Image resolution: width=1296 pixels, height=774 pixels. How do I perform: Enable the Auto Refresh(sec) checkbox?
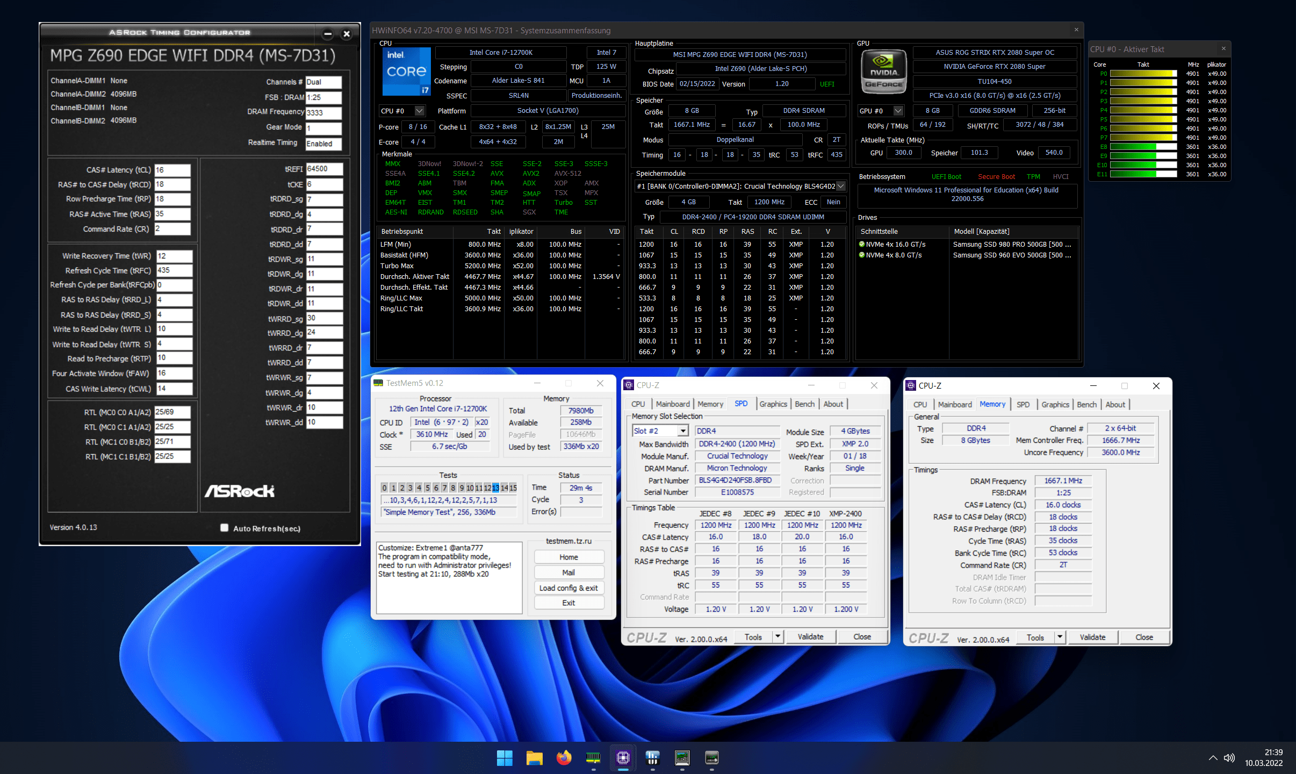click(x=224, y=528)
